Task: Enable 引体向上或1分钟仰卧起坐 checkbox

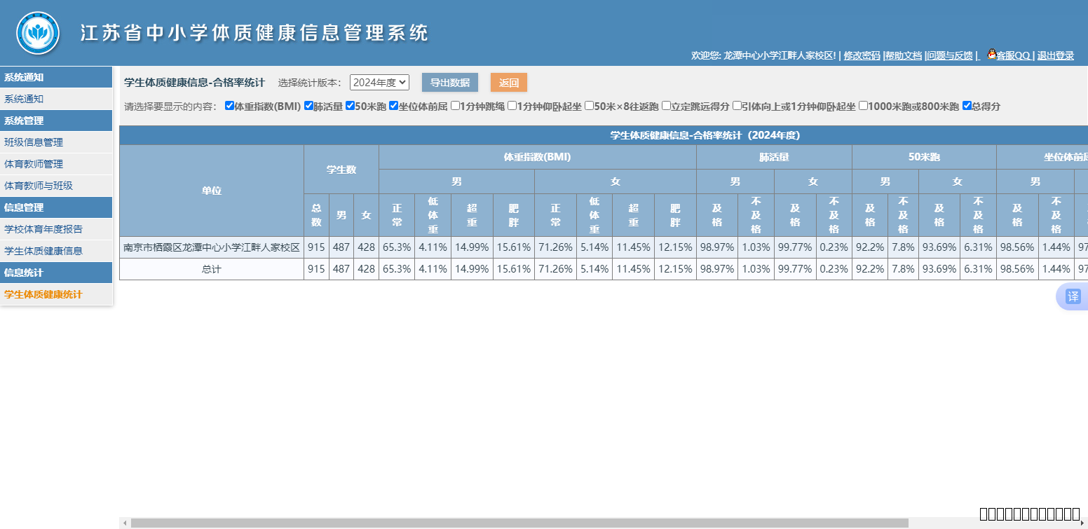Action: [737, 106]
